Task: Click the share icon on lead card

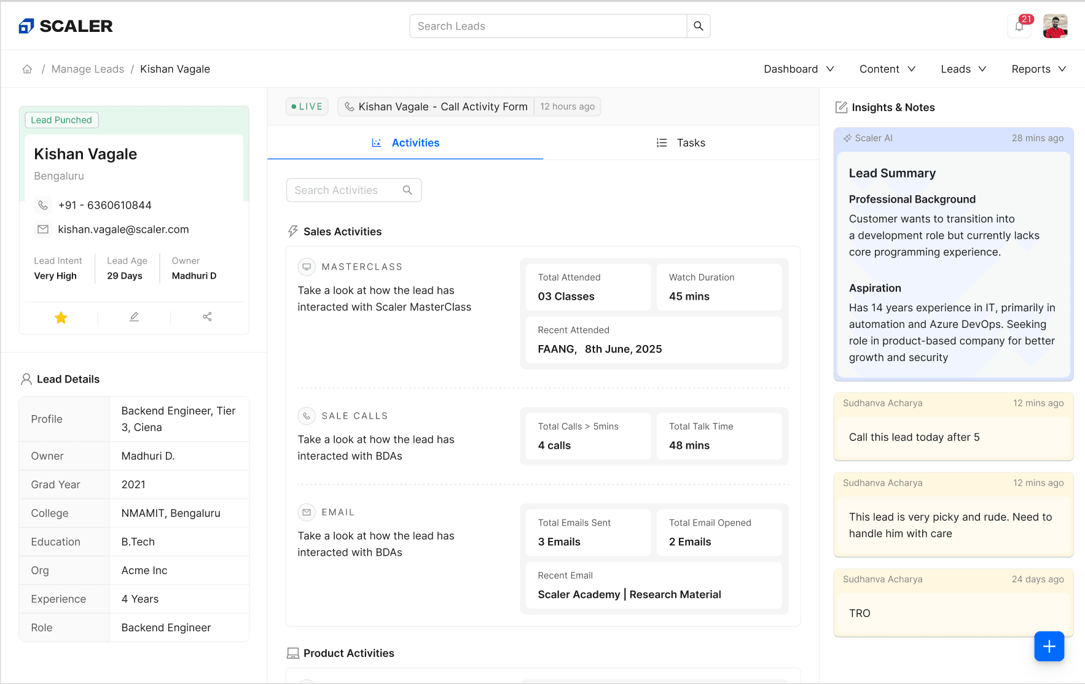Action: pos(207,317)
